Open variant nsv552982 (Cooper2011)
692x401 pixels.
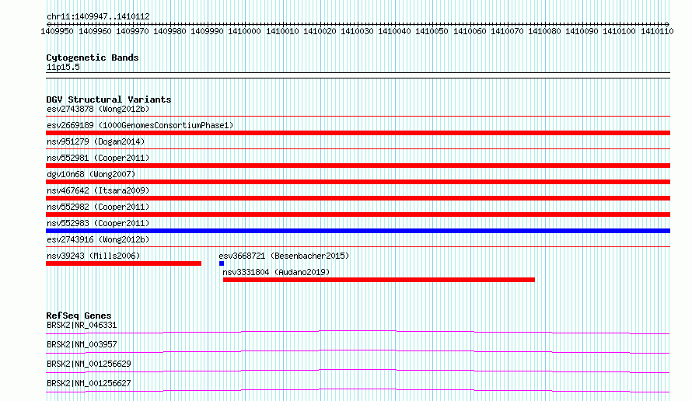click(x=98, y=207)
